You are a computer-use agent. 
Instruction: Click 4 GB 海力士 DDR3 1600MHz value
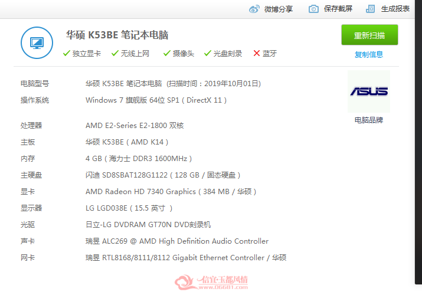click(x=139, y=159)
